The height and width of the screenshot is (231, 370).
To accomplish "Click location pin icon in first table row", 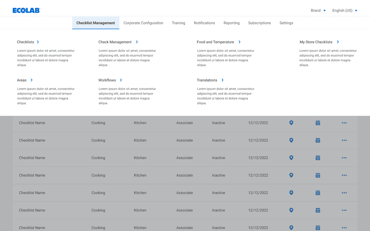I will point(291,123).
